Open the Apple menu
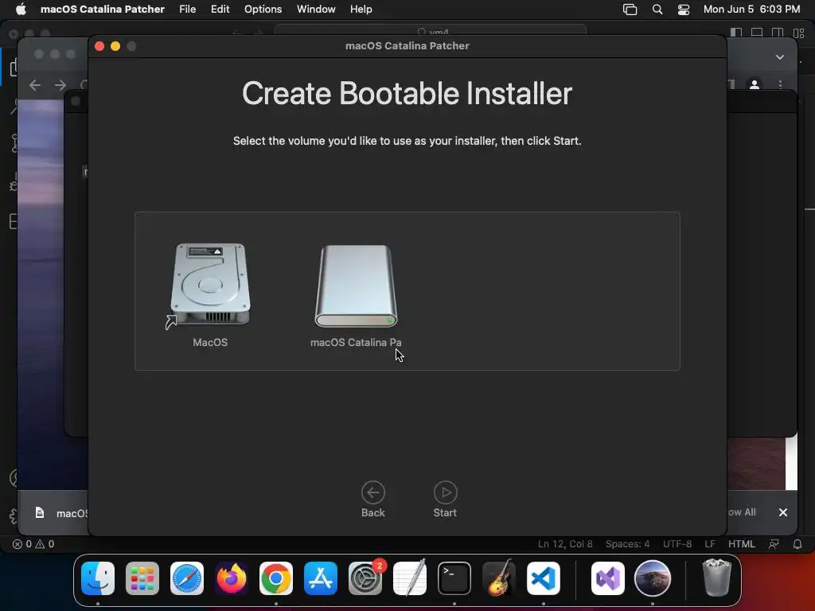This screenshot has height=611, width=815. click(21, 10)
